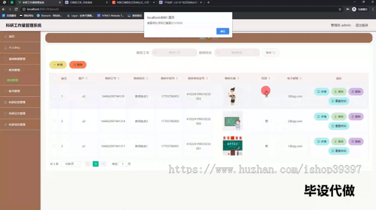Open 首页 in the sidebar
The height and width of the screenshot is (210, 376).
pos(20,36)
